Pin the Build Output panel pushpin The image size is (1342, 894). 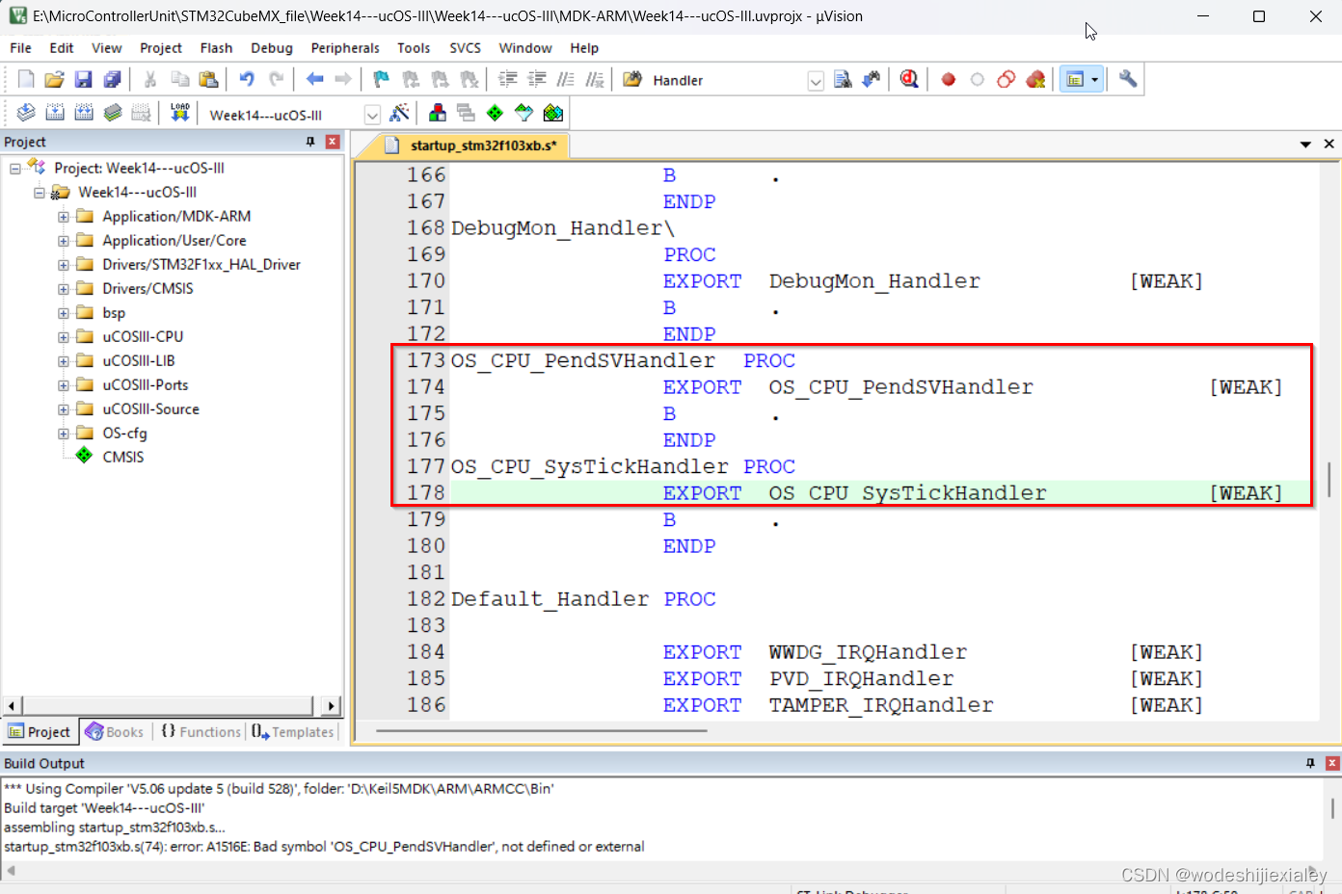click(x=1310, y=763)
